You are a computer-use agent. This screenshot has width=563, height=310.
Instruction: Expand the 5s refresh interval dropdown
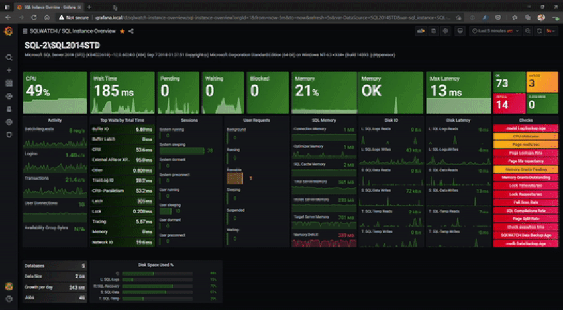click(554, 31)
